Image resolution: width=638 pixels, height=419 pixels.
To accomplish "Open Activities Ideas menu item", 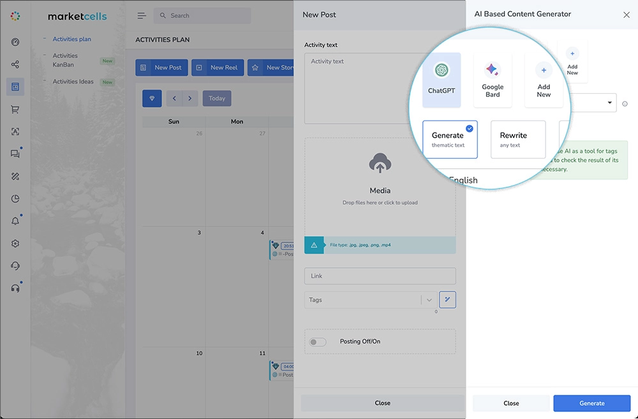I will point(73,82).
